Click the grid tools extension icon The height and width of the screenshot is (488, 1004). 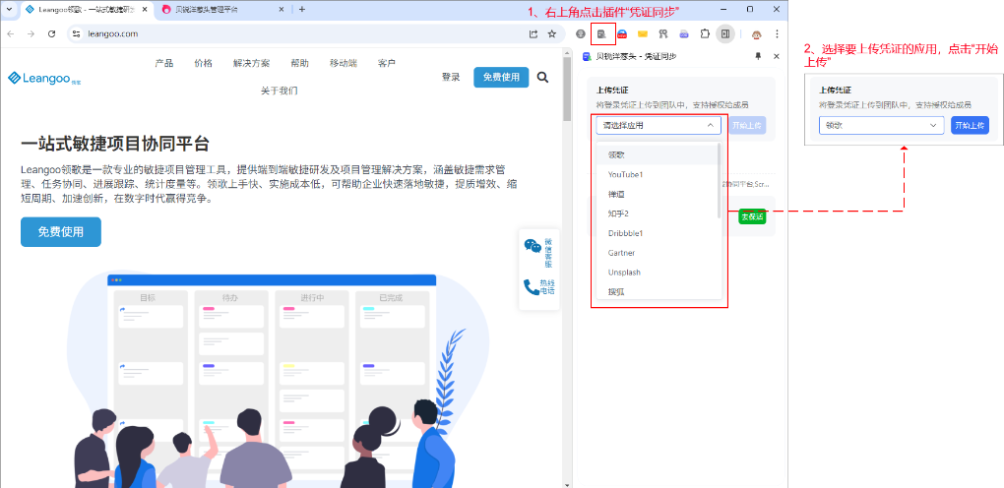pyautogui.click(x=663, y=33)
